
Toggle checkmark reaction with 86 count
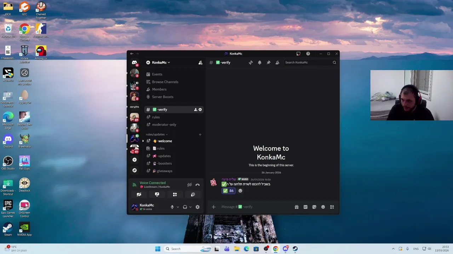pos(228,191)
